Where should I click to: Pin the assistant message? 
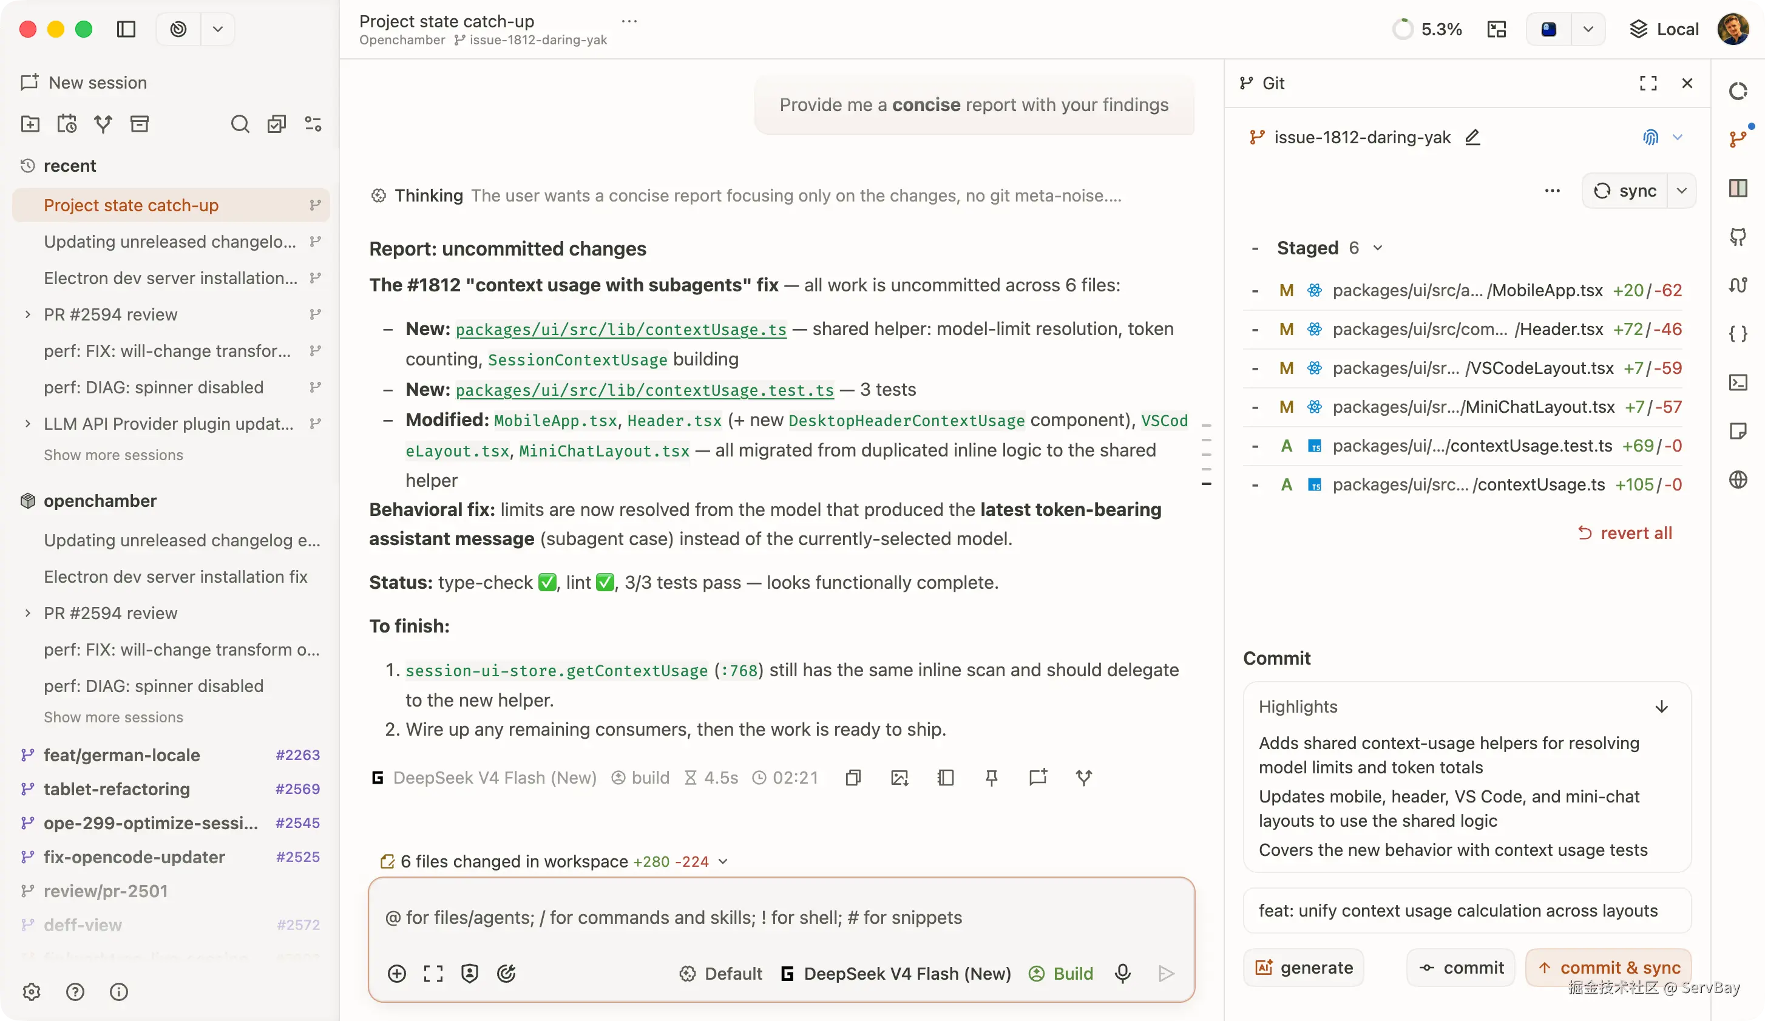[992, 778]
